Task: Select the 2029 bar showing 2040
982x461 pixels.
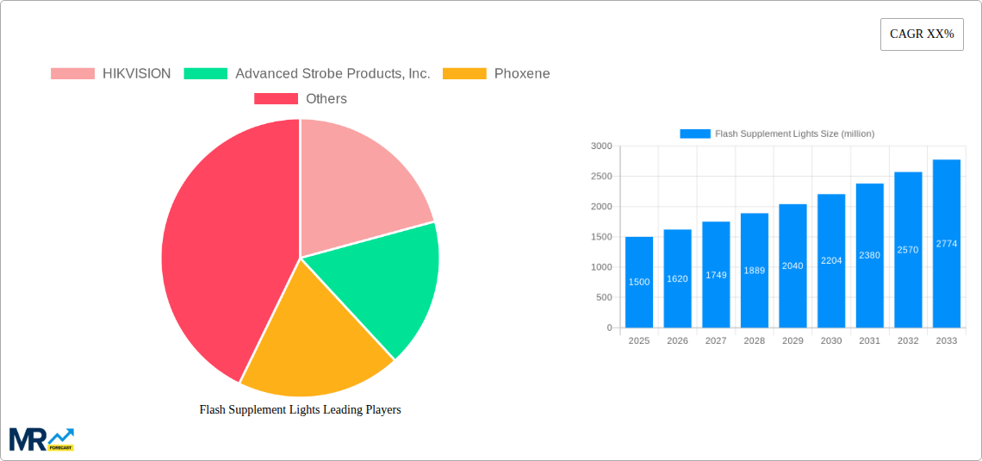Action: [792, 265]
